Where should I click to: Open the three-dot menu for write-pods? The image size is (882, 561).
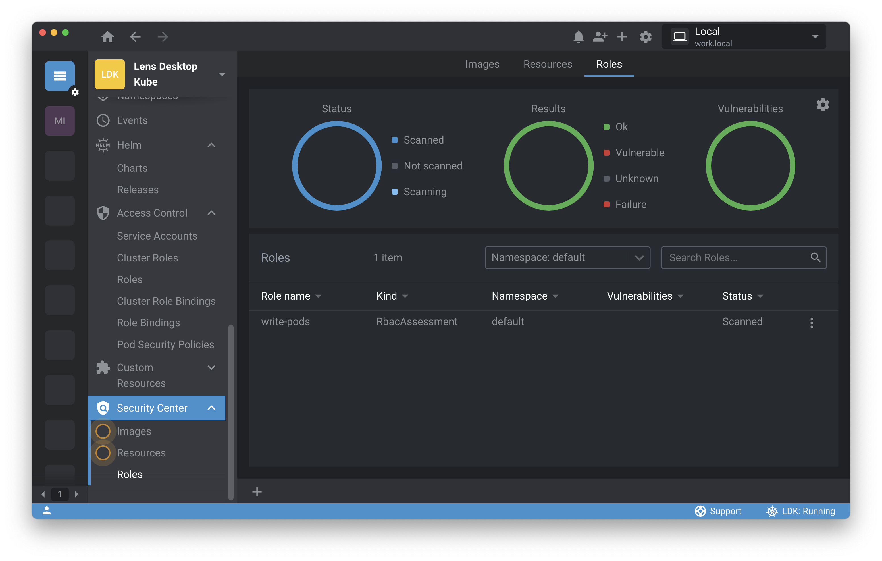pos(811,323)
